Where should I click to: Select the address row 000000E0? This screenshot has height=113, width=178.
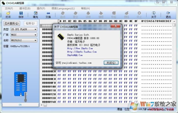[49, 79]
